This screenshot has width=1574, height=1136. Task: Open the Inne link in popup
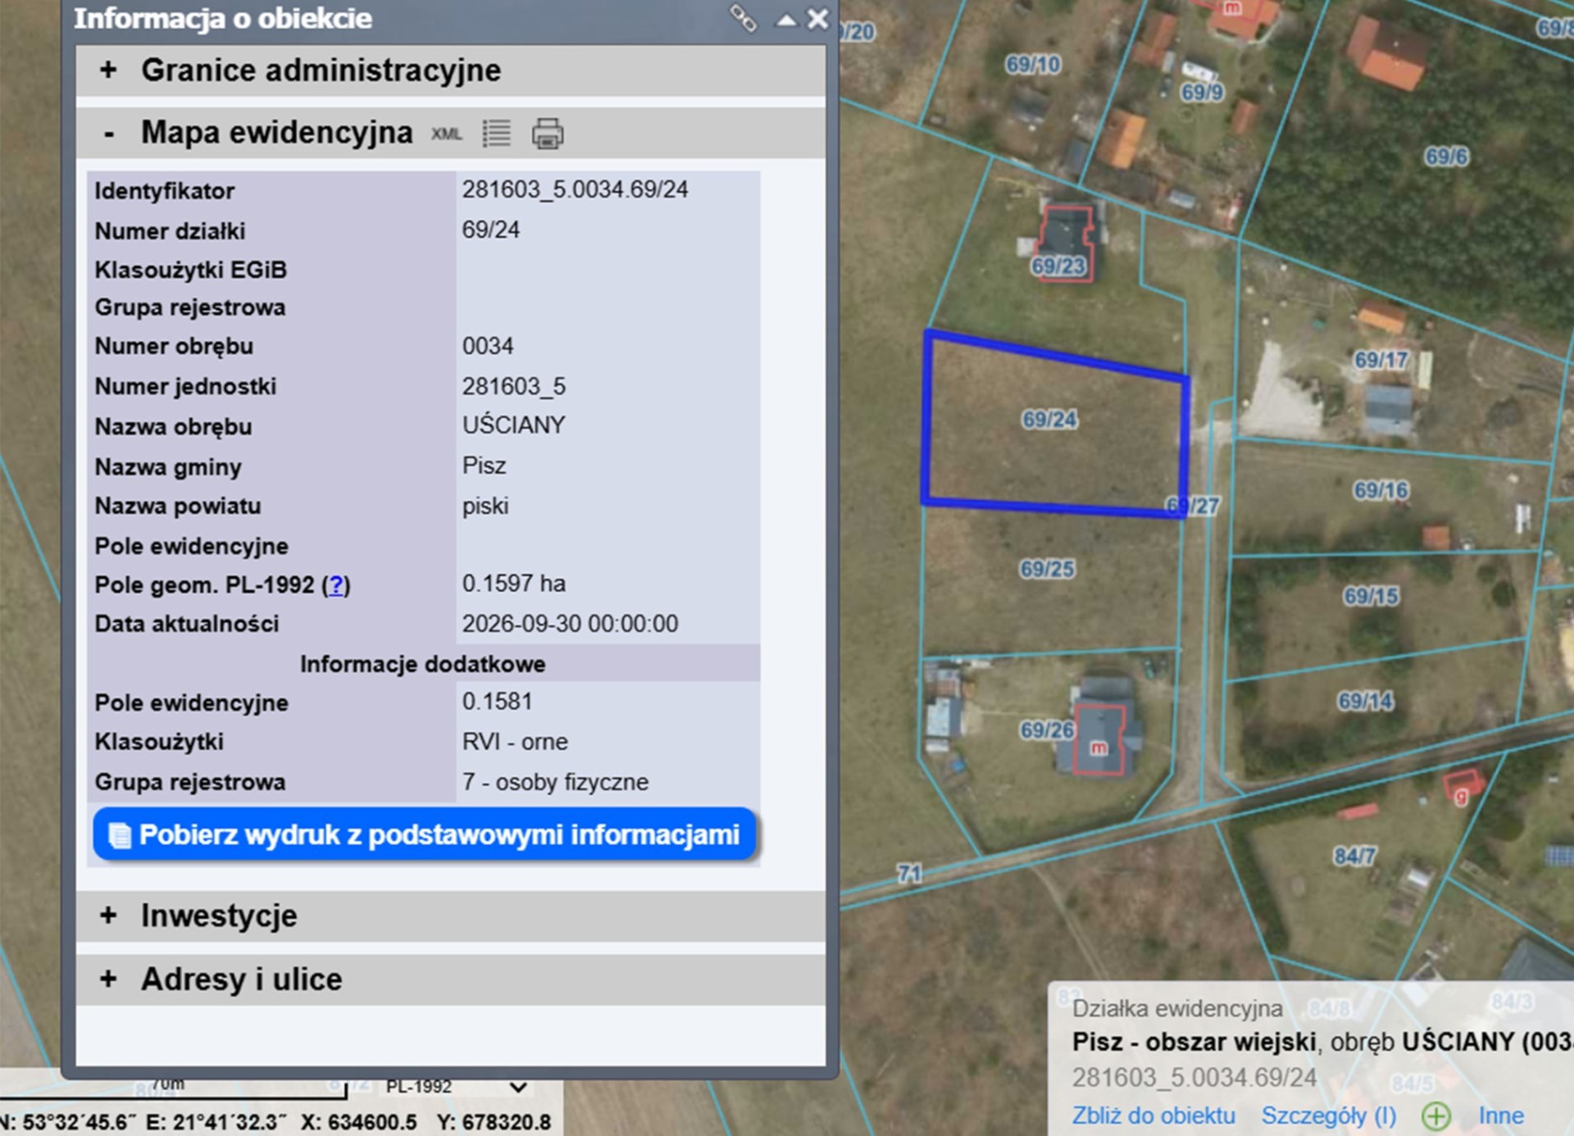[1501, 1116]
